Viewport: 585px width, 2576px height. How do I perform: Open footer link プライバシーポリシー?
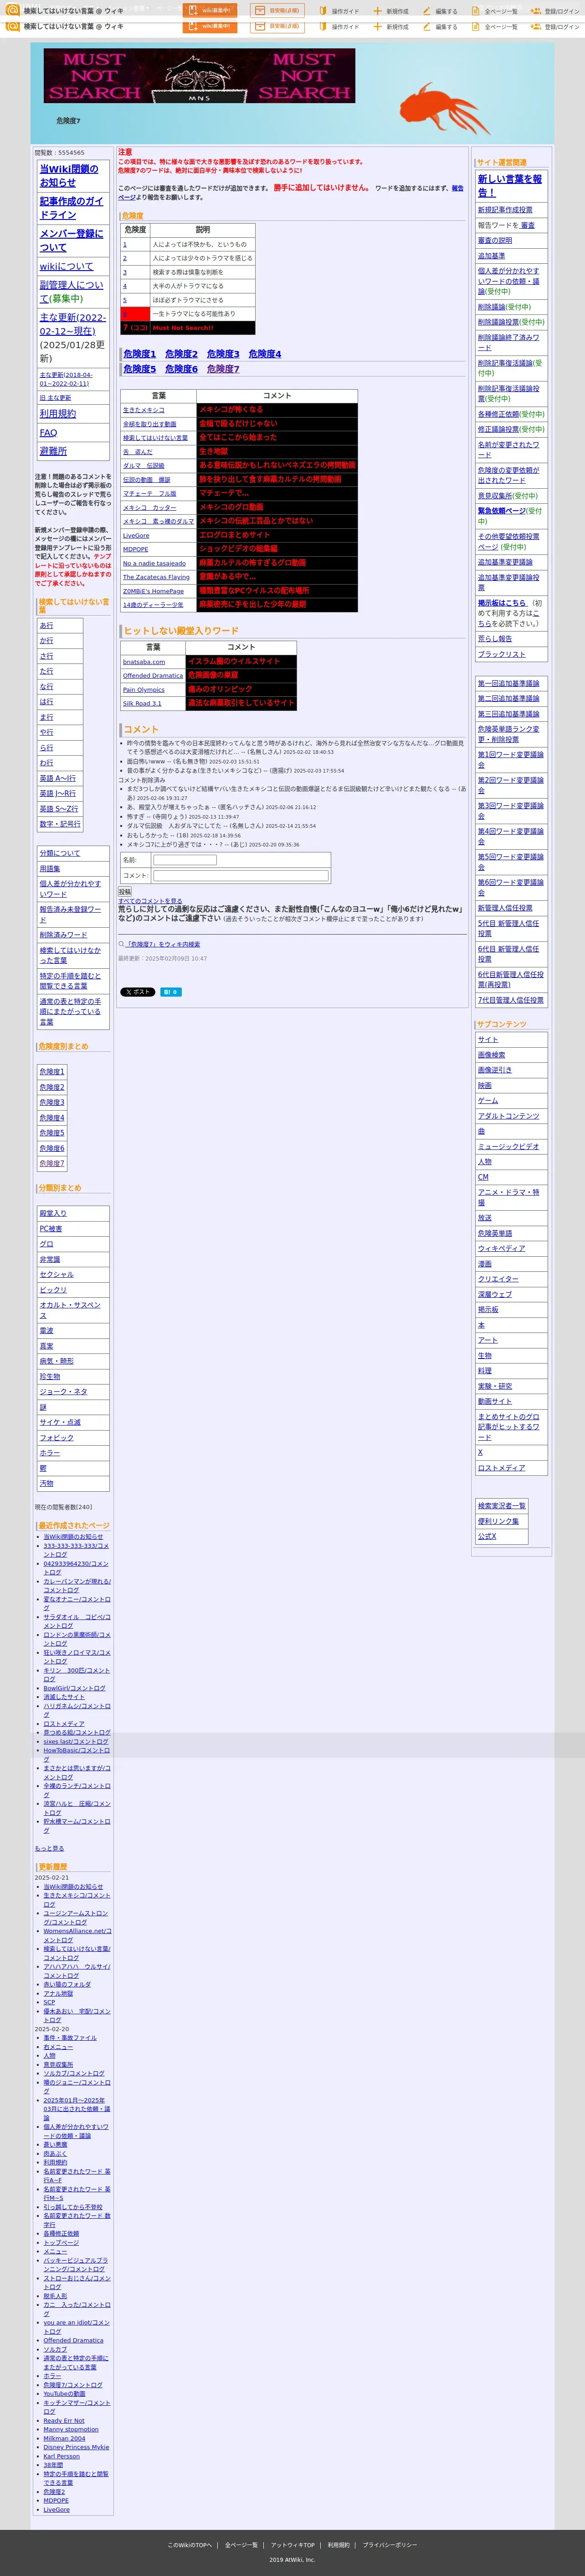(390, 2545)
